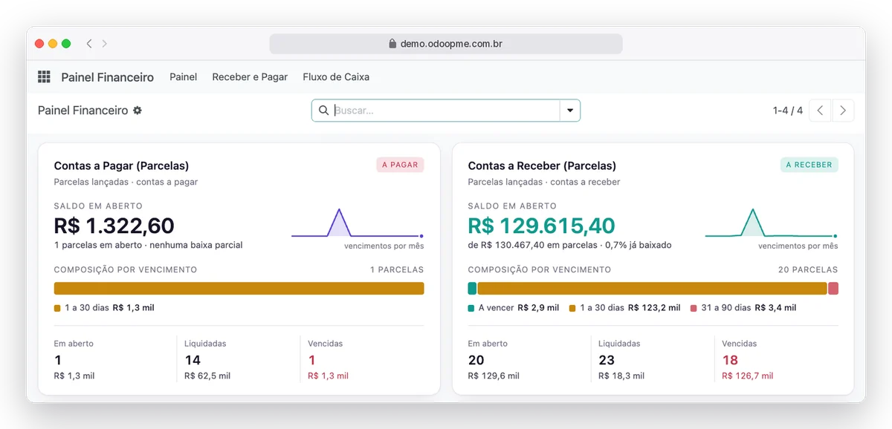The image size is (892, 429).
Task: Go back with browser back arrow
Action: tap(89, 44)
